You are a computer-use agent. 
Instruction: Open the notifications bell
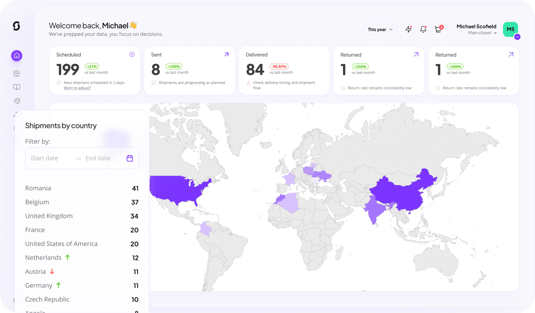click(423, 29)
